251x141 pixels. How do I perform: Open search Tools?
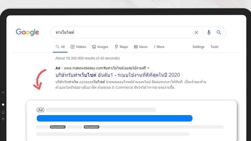click(x=214, y=47)
